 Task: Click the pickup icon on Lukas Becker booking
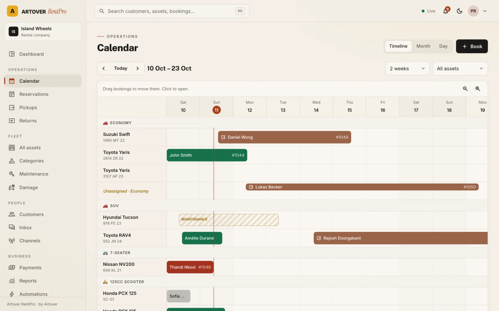pyautogui.click(x=251, y=187)
